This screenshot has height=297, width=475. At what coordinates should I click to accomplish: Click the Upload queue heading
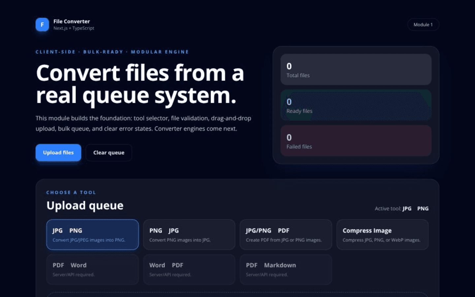coord(85,206)
